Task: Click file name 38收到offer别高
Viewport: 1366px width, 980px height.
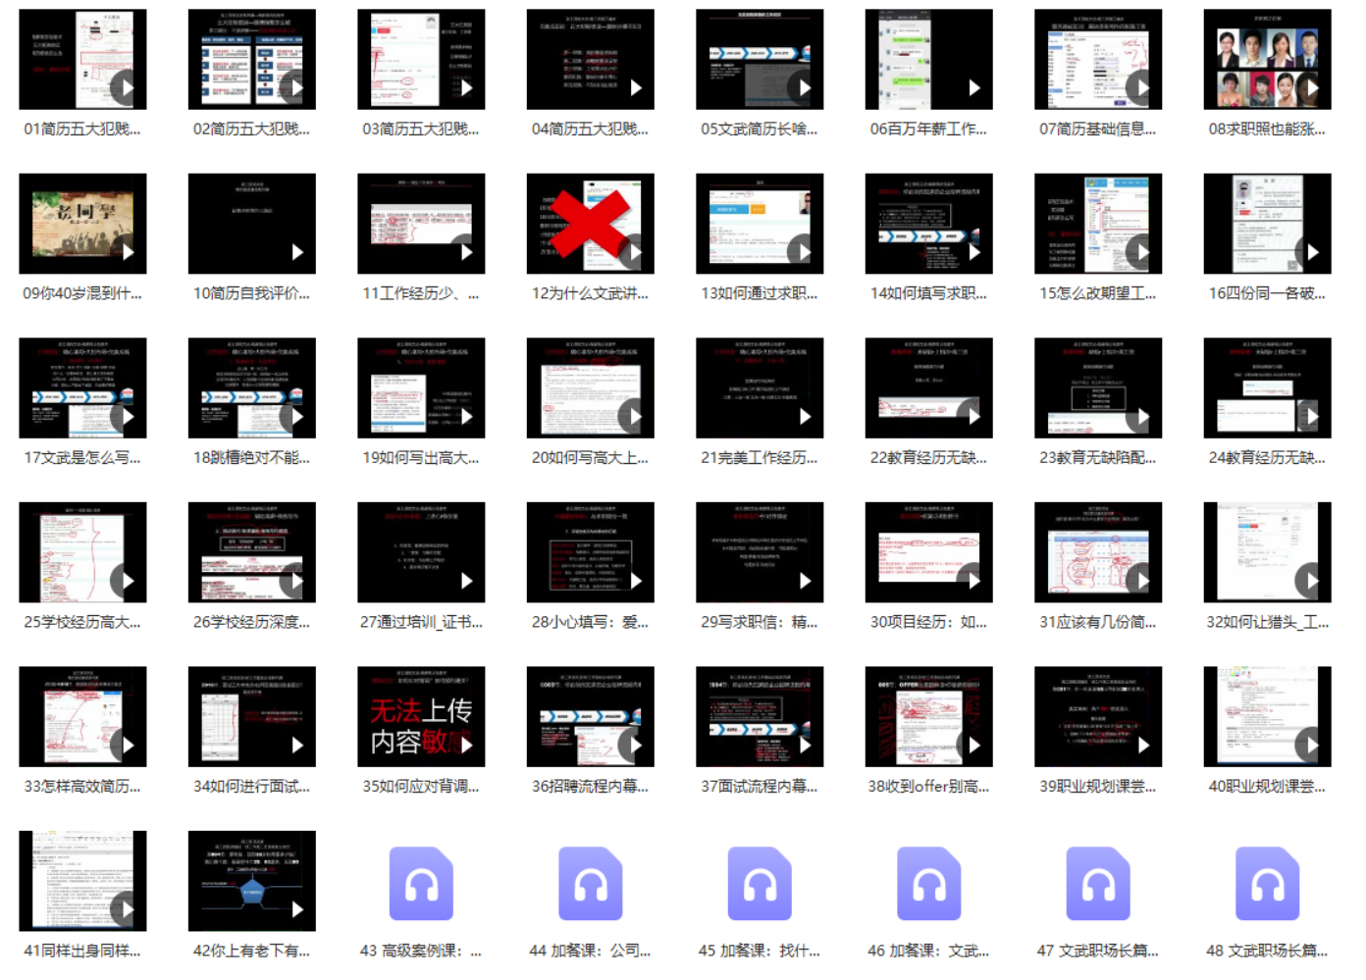Action: (928, 787)
